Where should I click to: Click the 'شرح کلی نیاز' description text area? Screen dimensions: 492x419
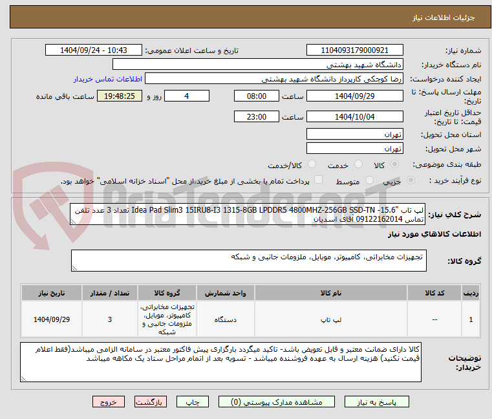click(x=249, y=215)
